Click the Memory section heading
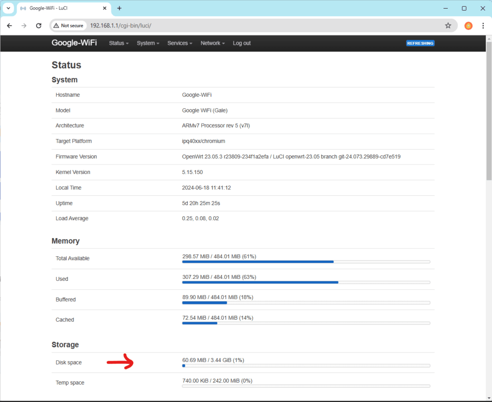The height and width of the screenshot is (402, 492). [65, 241]
